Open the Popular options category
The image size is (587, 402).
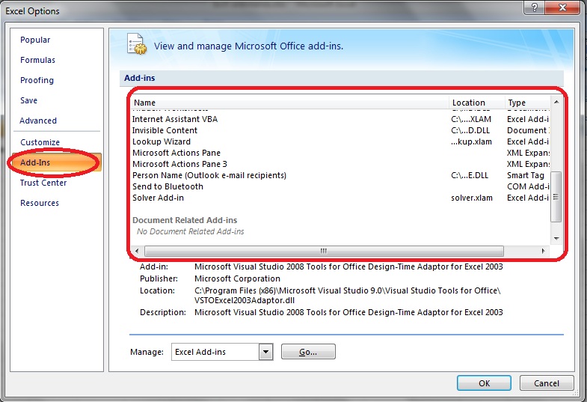(x=35, y=40)
